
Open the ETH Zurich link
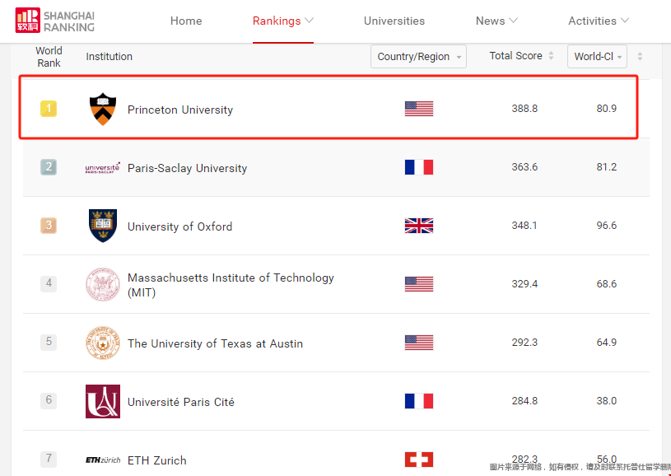coord(157,460)
